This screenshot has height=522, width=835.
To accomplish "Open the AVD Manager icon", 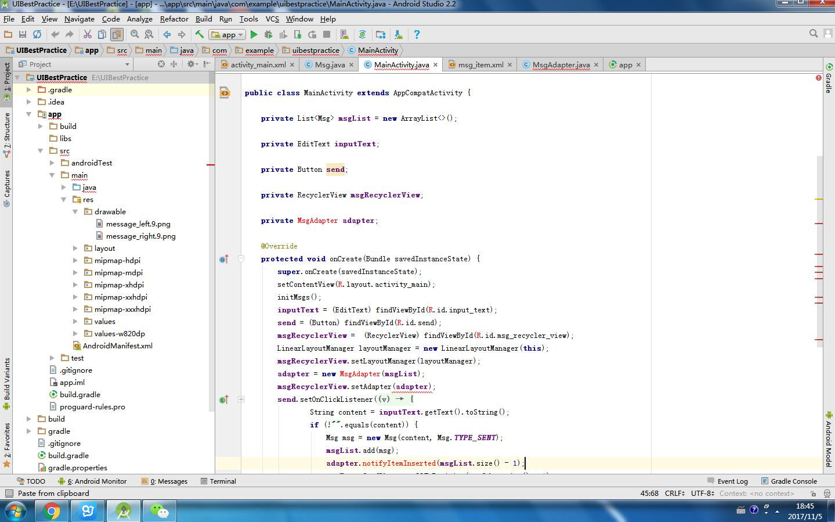I will tap(345, 34).
